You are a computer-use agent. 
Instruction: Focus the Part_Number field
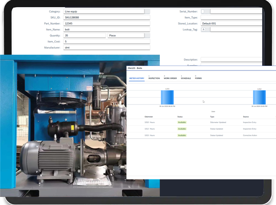click(107, 24)
